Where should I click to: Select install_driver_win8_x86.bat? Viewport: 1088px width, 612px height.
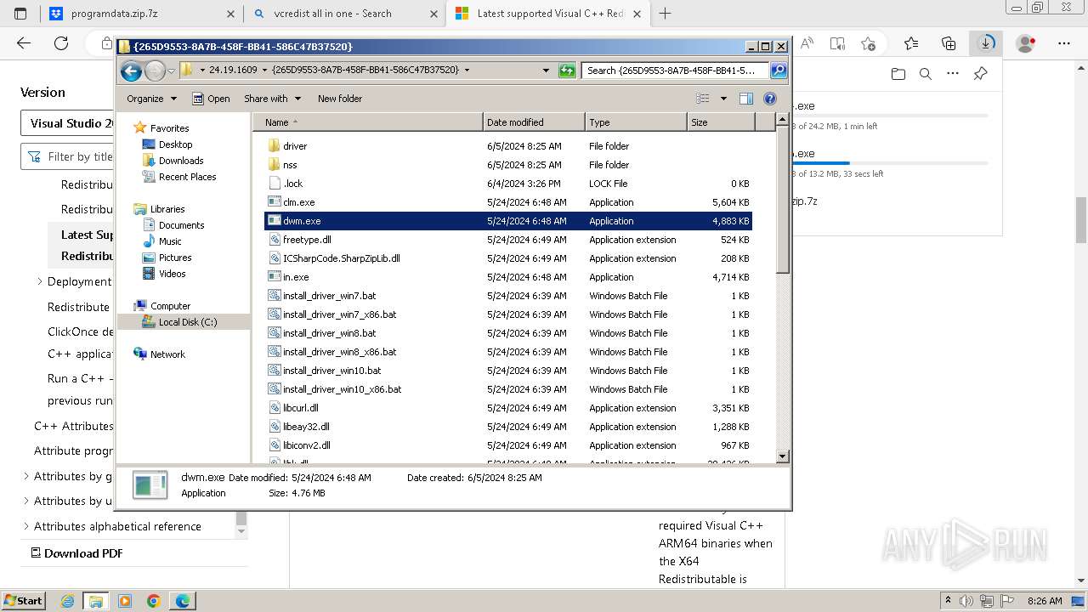(x=508, y=352)
